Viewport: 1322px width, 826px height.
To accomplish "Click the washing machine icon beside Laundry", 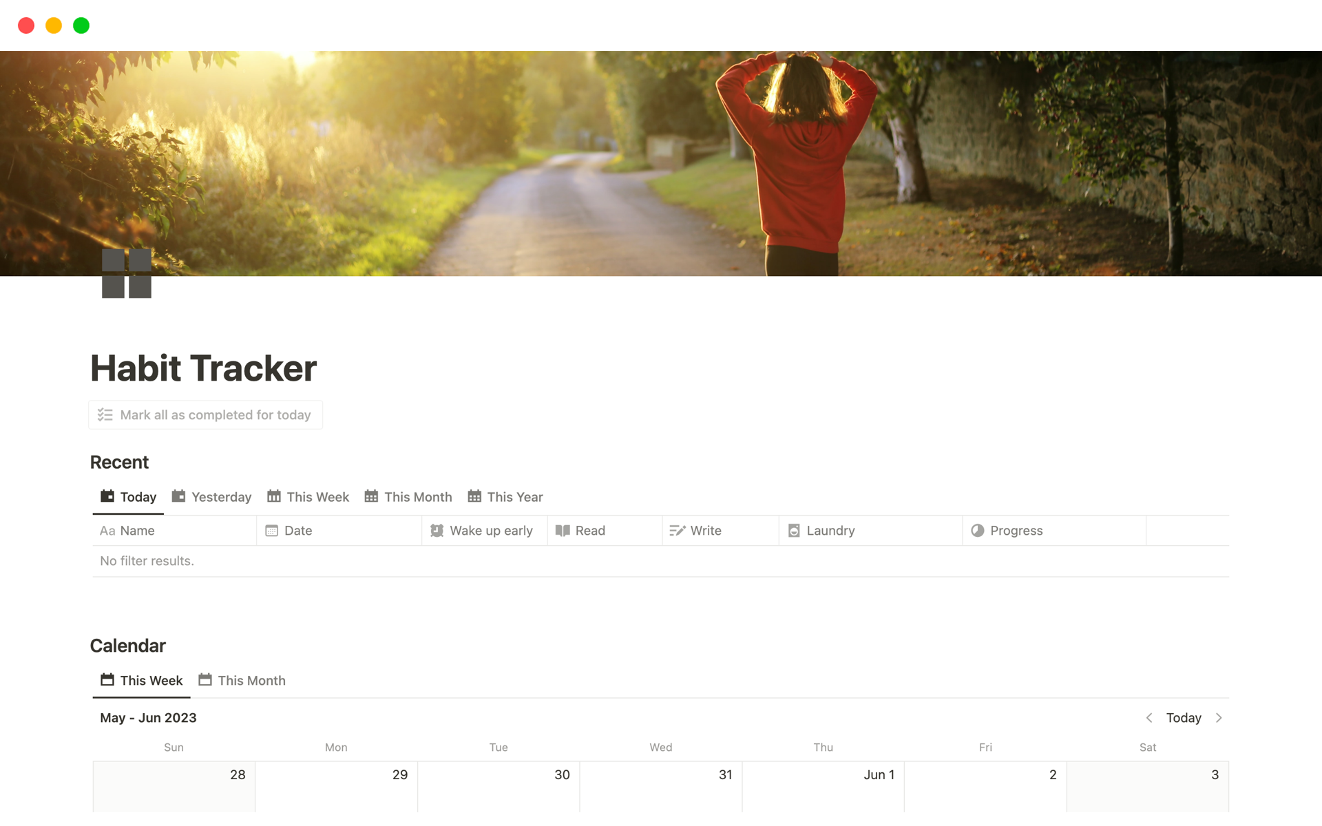I will [x=794, y=531].
